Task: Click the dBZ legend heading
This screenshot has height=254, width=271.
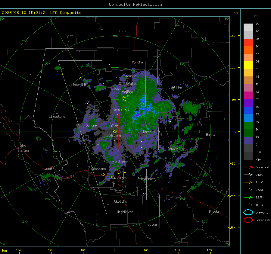Action: [255, 16]
